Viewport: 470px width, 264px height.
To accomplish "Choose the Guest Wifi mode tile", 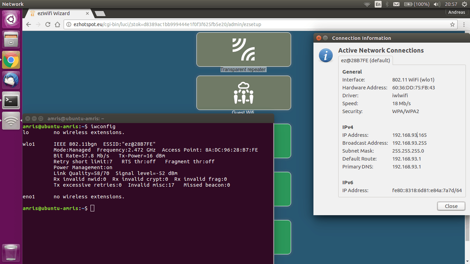I will pos(244,93).
